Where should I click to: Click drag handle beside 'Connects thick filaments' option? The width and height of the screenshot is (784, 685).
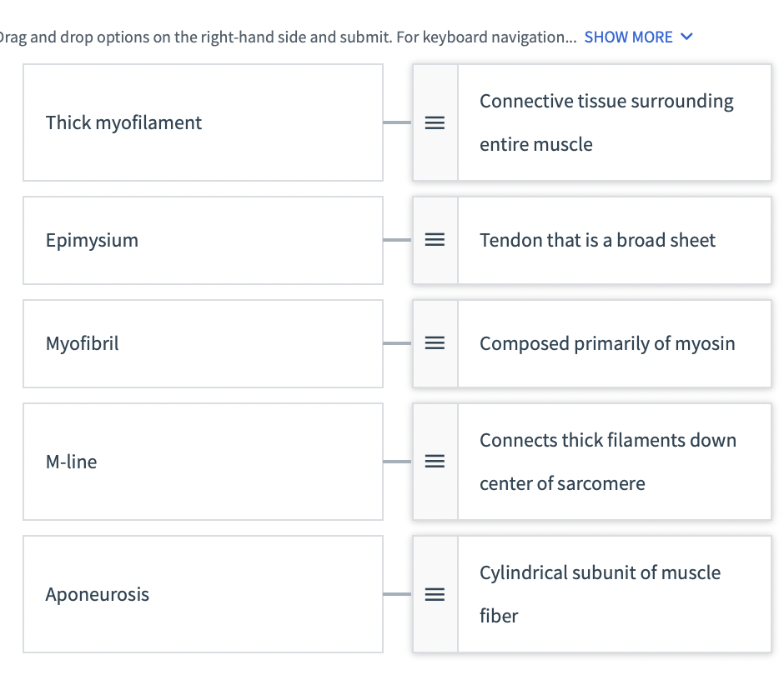click(435, 462)
